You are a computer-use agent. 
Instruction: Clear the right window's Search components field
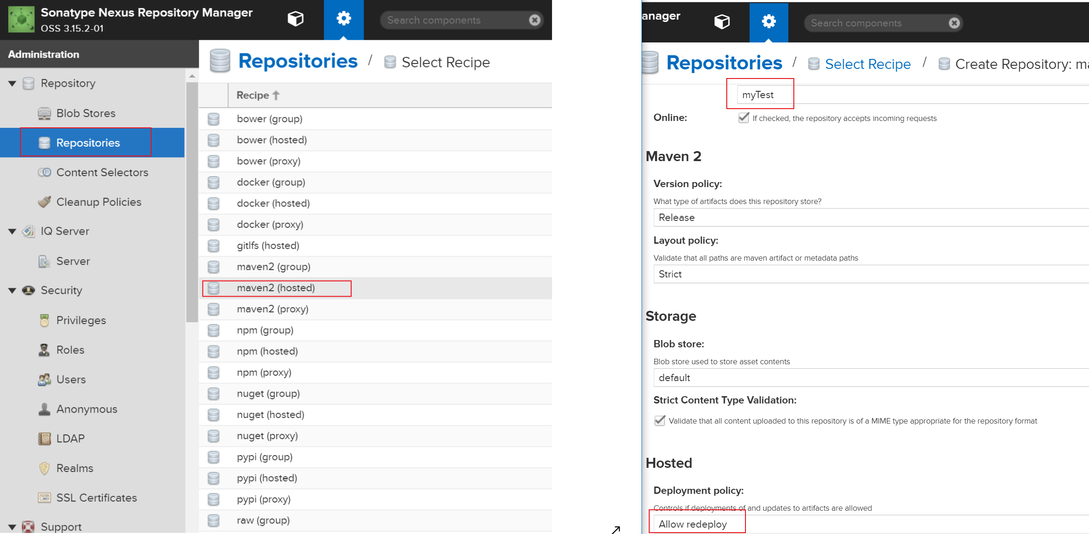point(954,23)
